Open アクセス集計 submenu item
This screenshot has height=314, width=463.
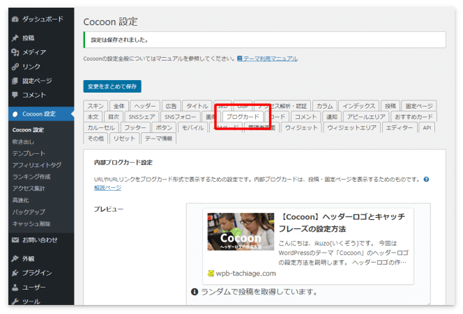tap(29, 189)
